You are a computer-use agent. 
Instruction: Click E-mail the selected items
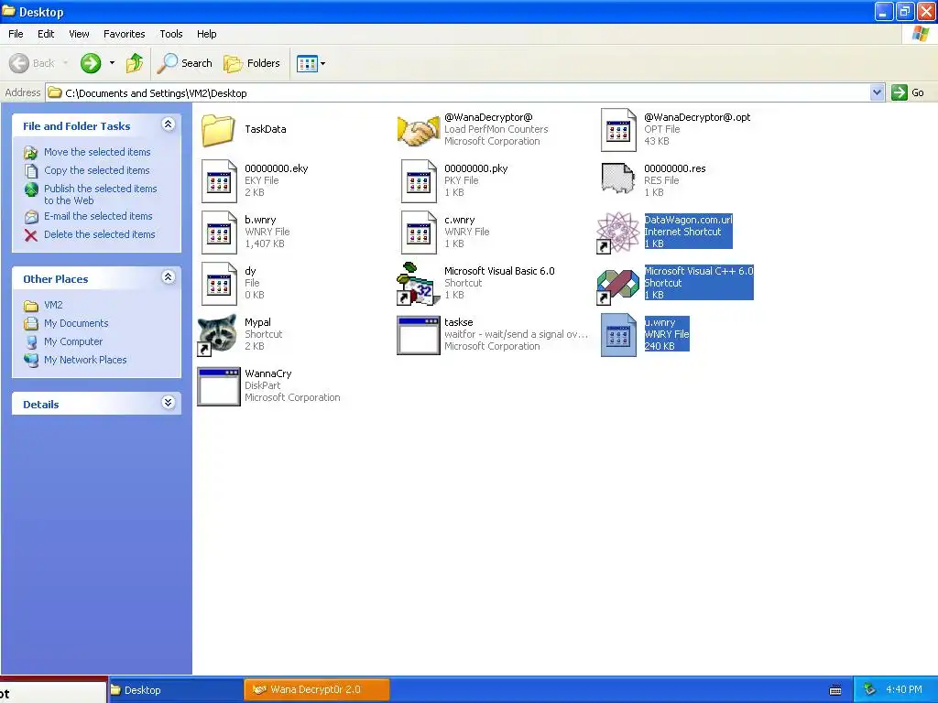pos(98,216)
